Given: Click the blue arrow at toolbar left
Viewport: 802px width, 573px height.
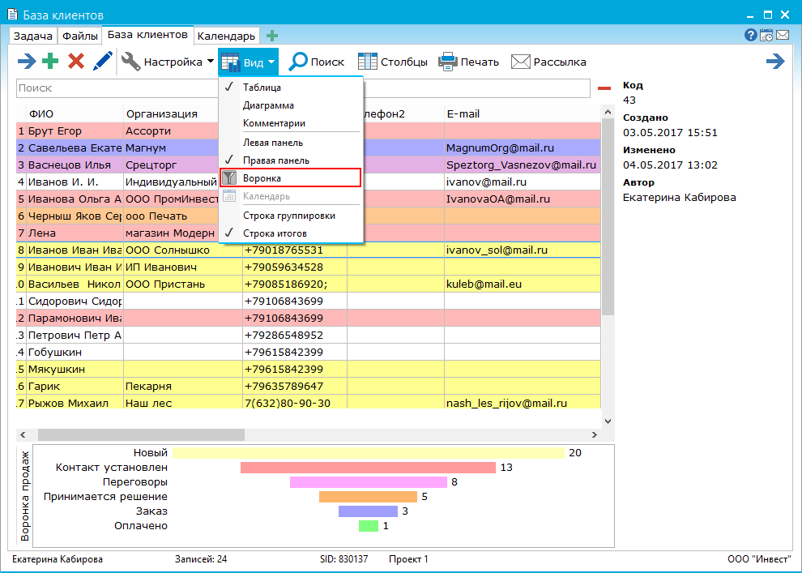Looking at the screenshot, I should [27, 62].
